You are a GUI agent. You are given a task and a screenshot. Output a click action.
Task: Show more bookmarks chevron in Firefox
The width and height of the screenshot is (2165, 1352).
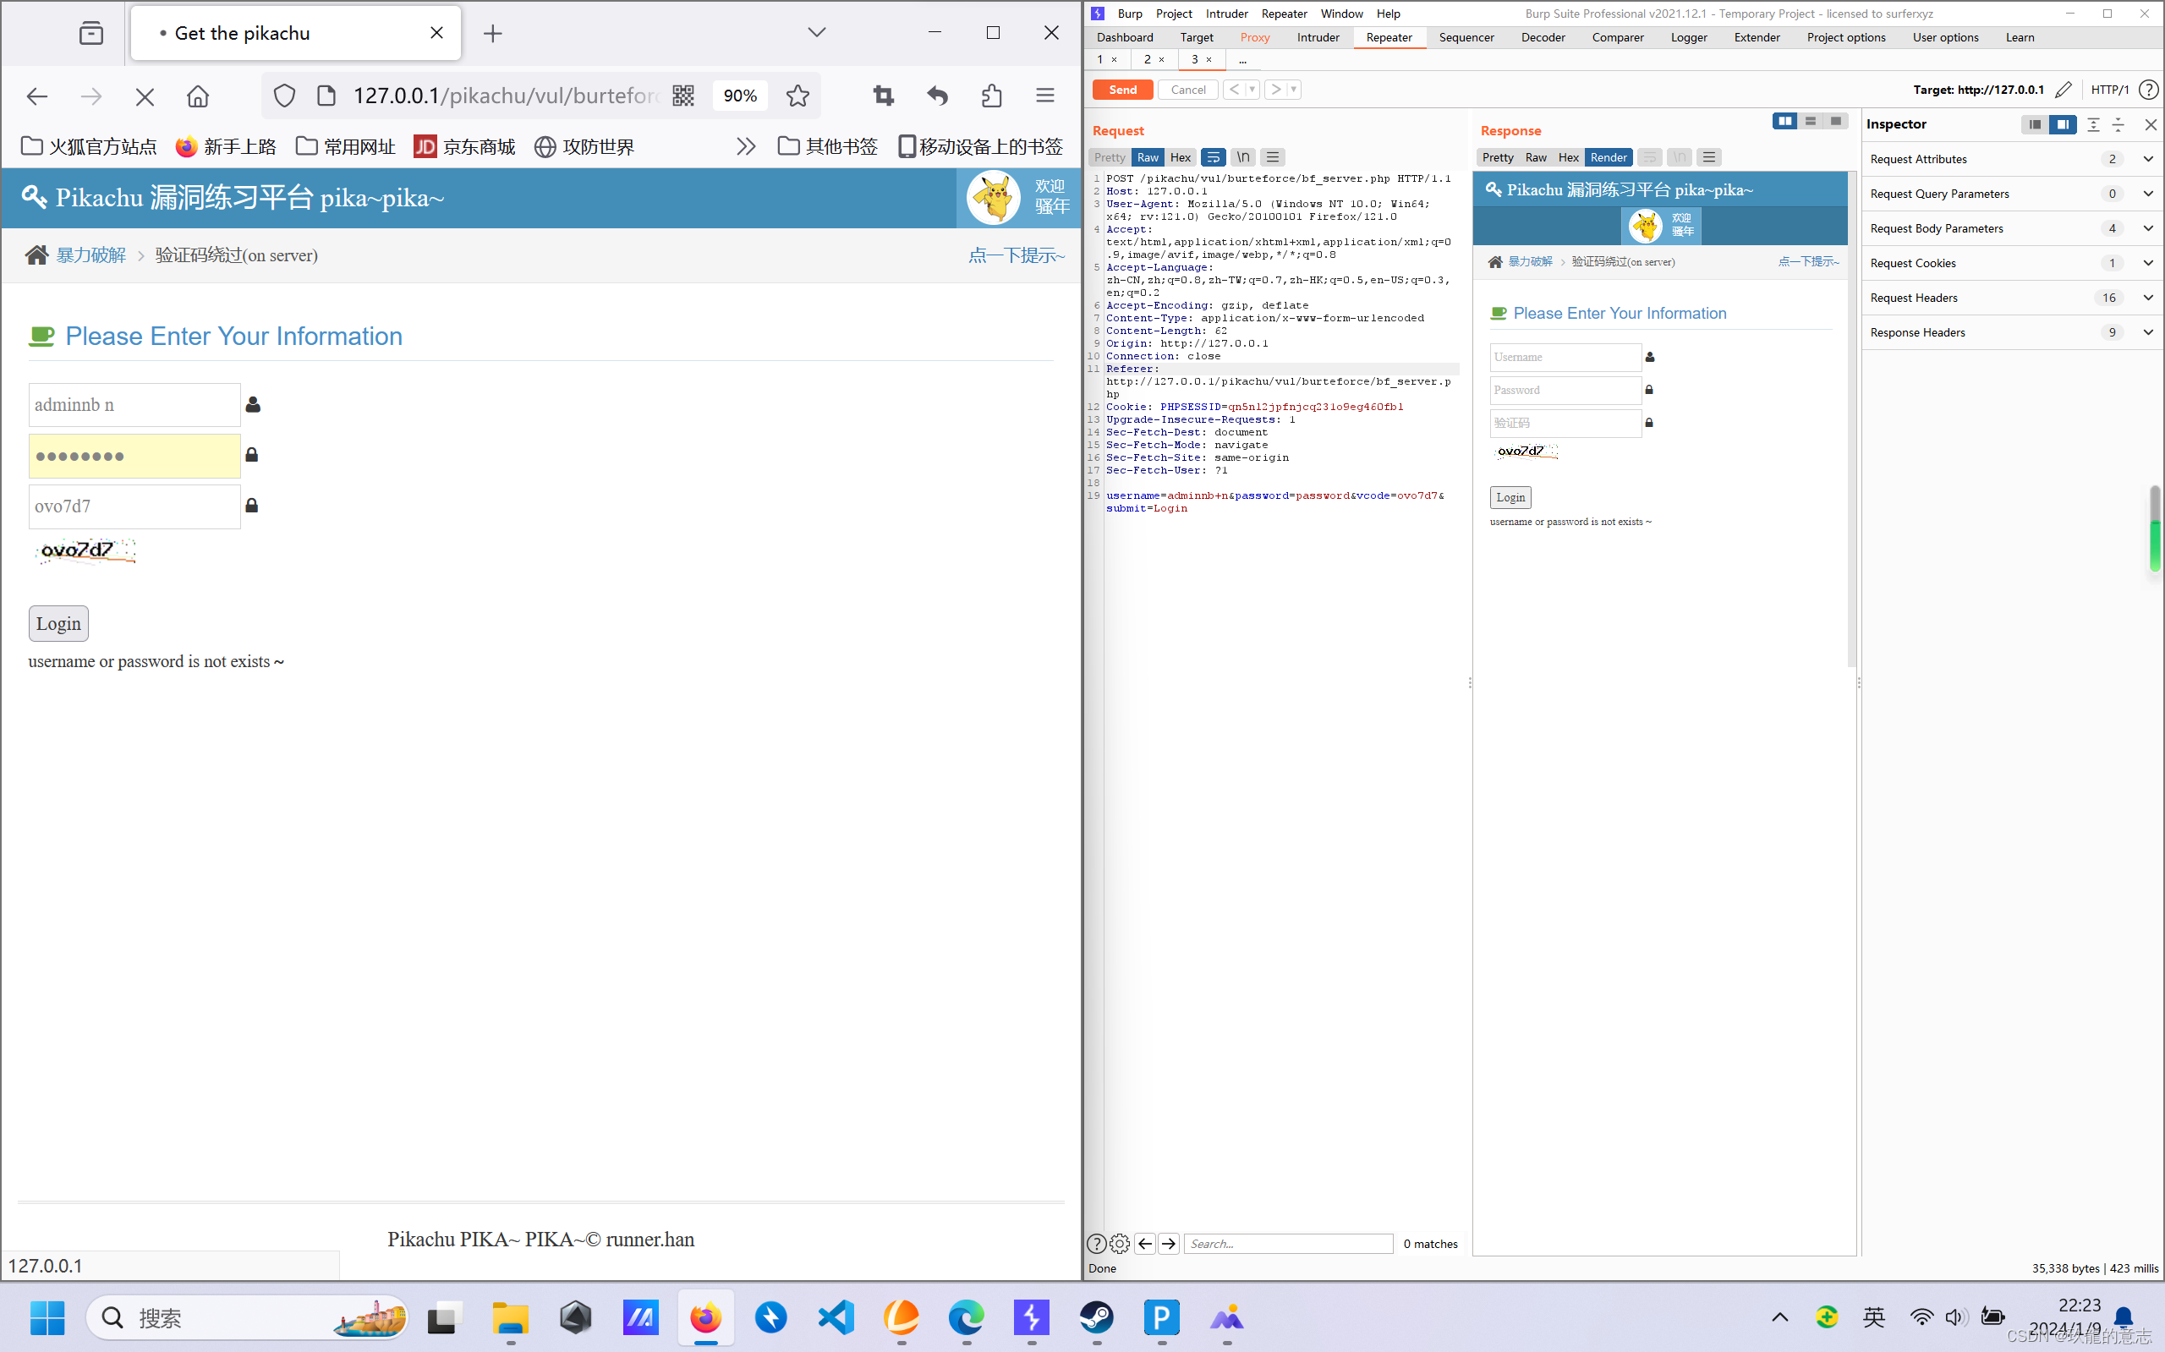point(746,146)
